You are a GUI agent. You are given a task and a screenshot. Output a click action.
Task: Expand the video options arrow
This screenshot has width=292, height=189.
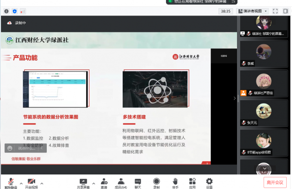tap(42, 184)
